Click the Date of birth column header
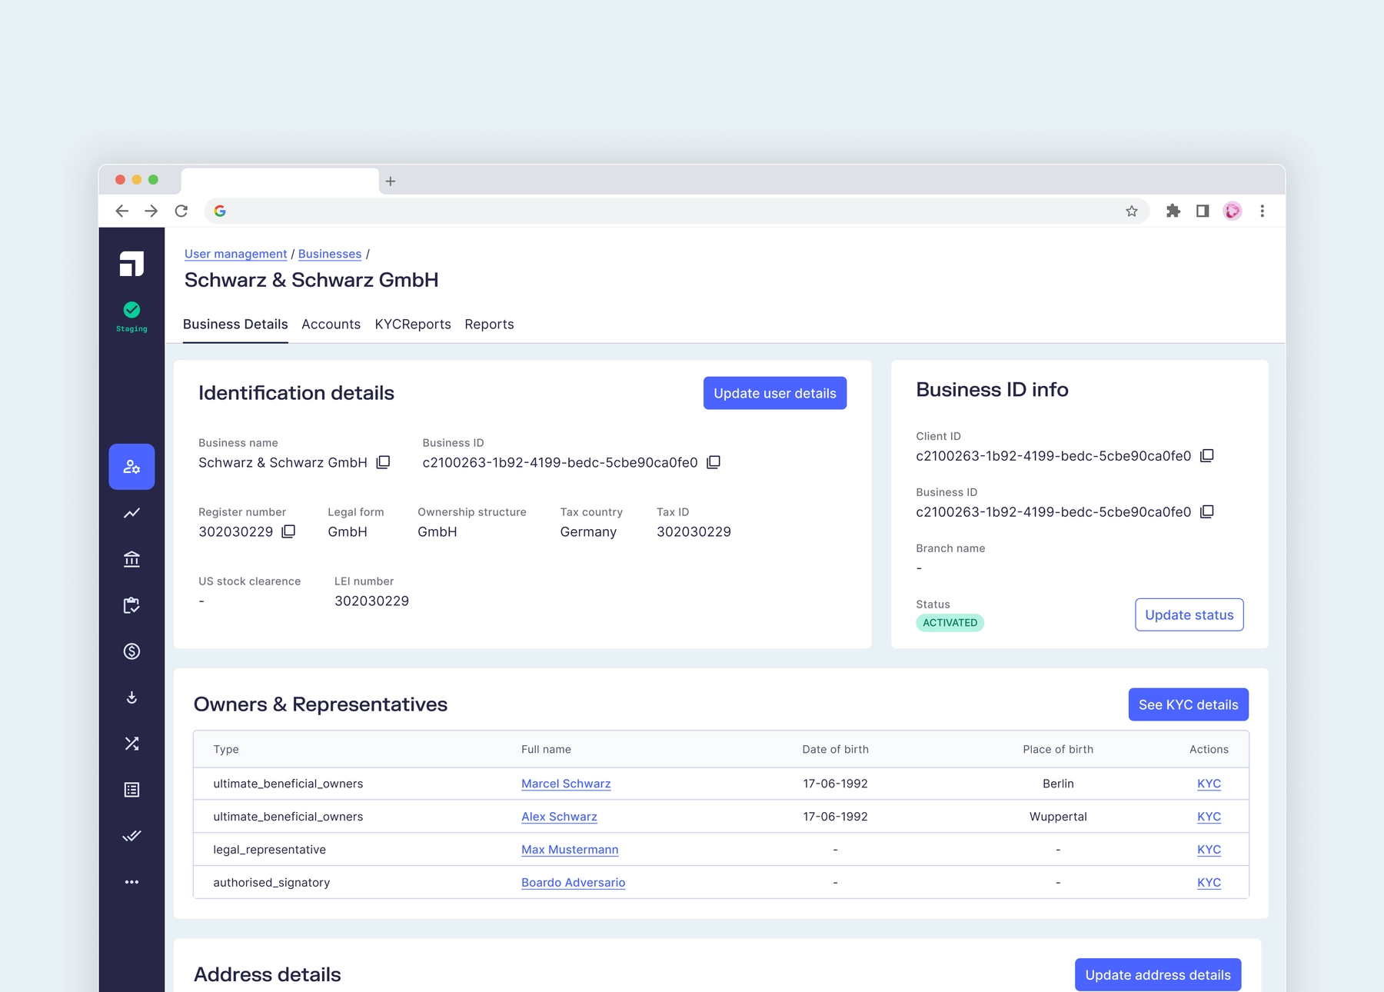The width and height of the screenshot is (1384, 992). point(835,750)
